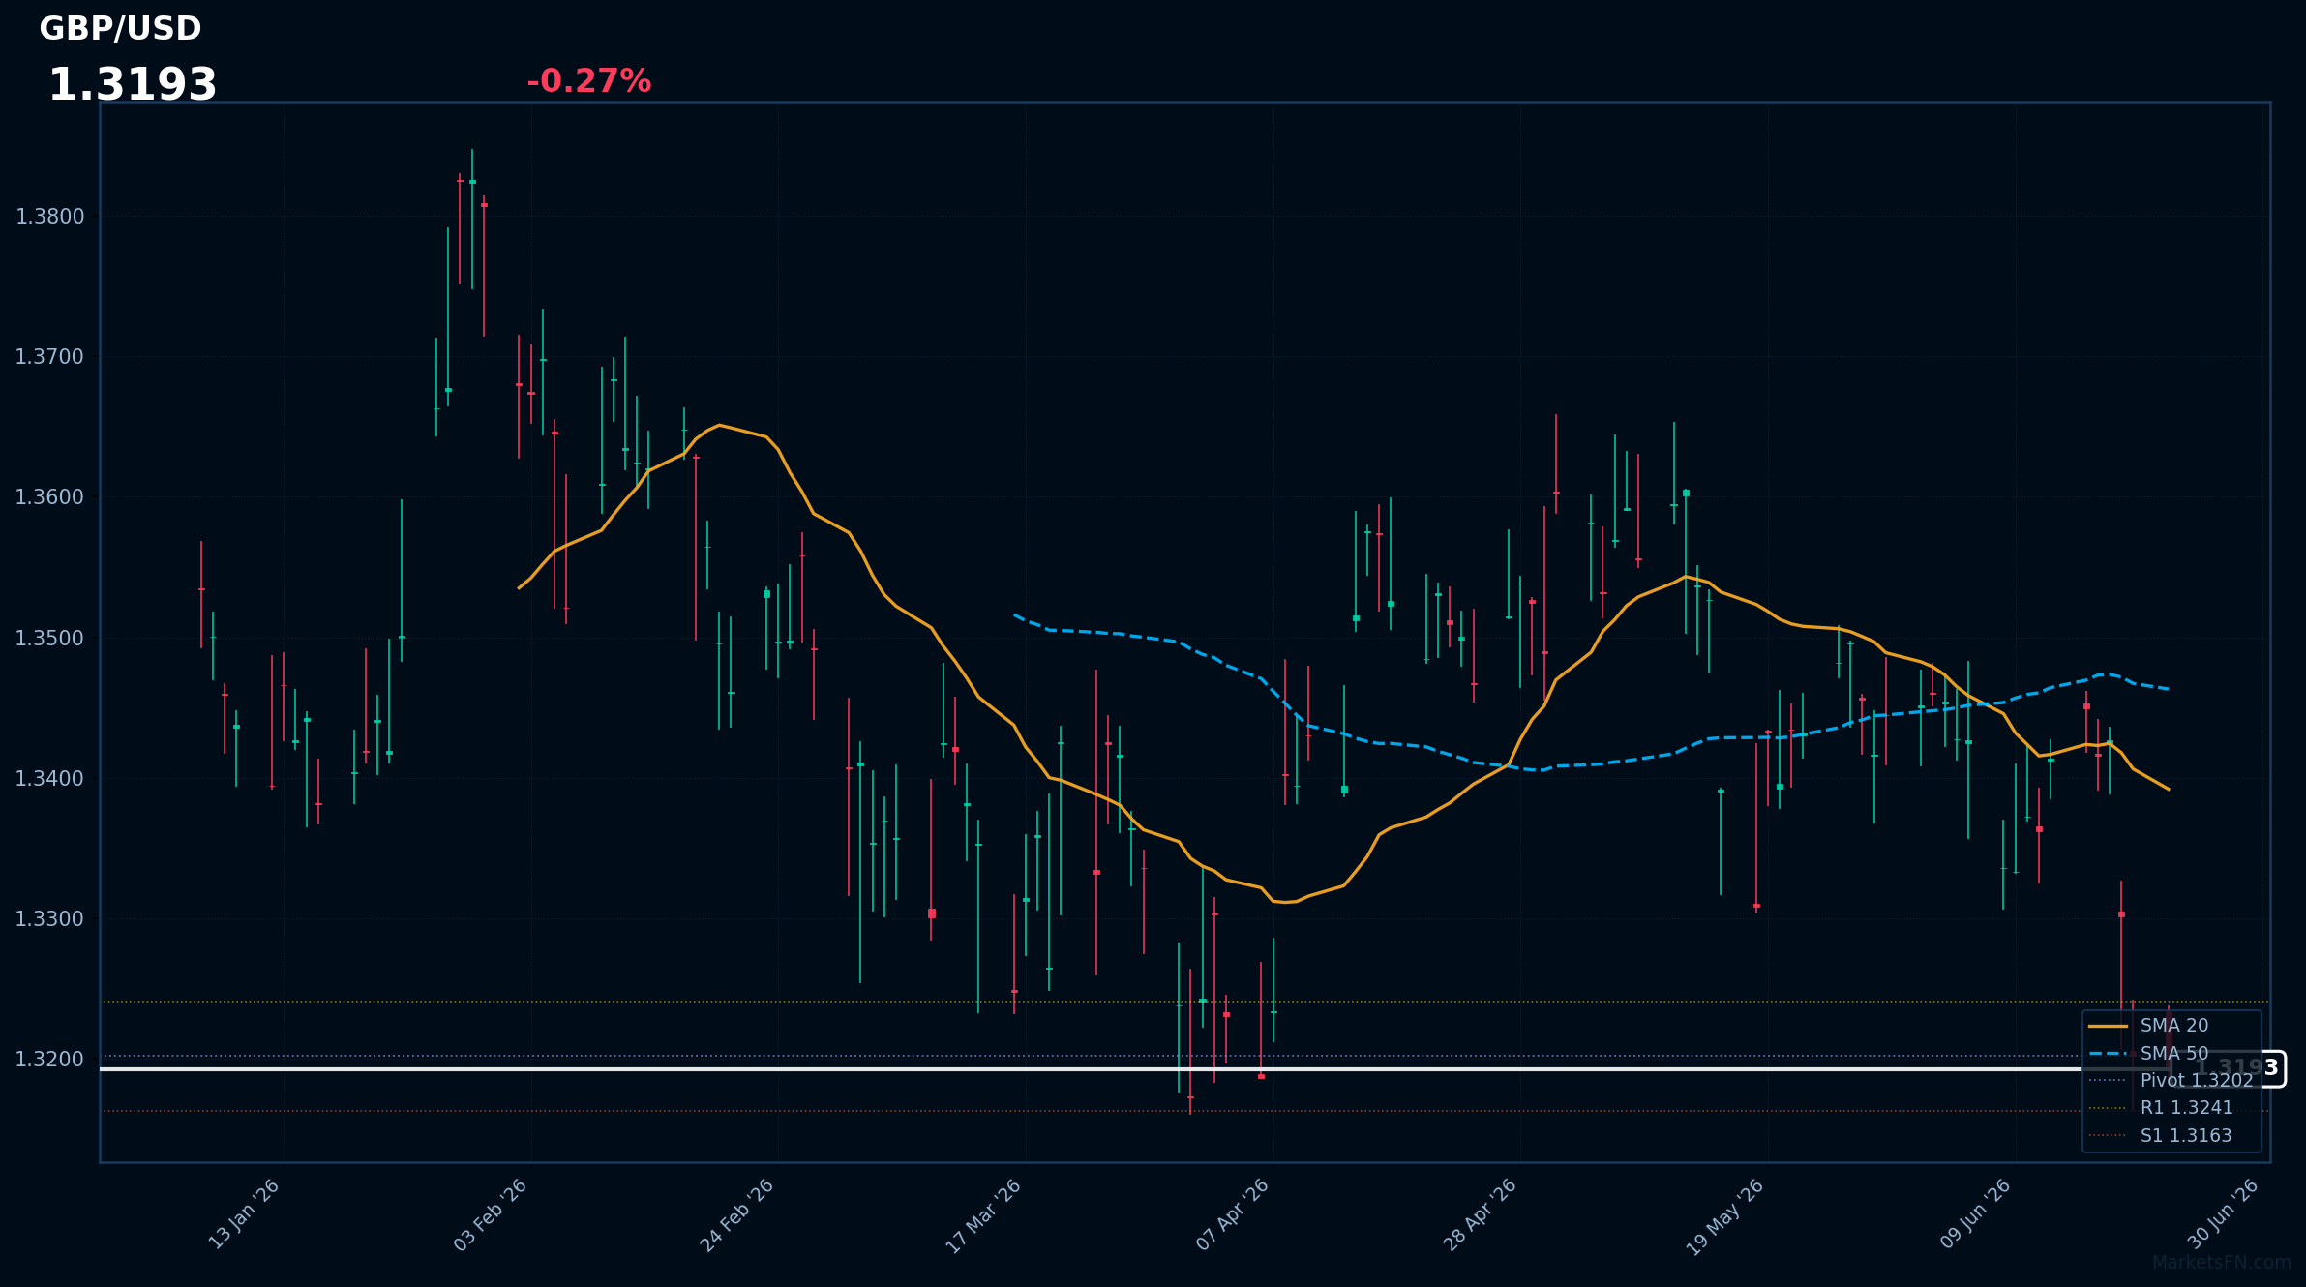Click the 17 Mar '26 date label
Viewport: 2306px width, 1287px height.
pyautogui.click(x=984, y=1216)
